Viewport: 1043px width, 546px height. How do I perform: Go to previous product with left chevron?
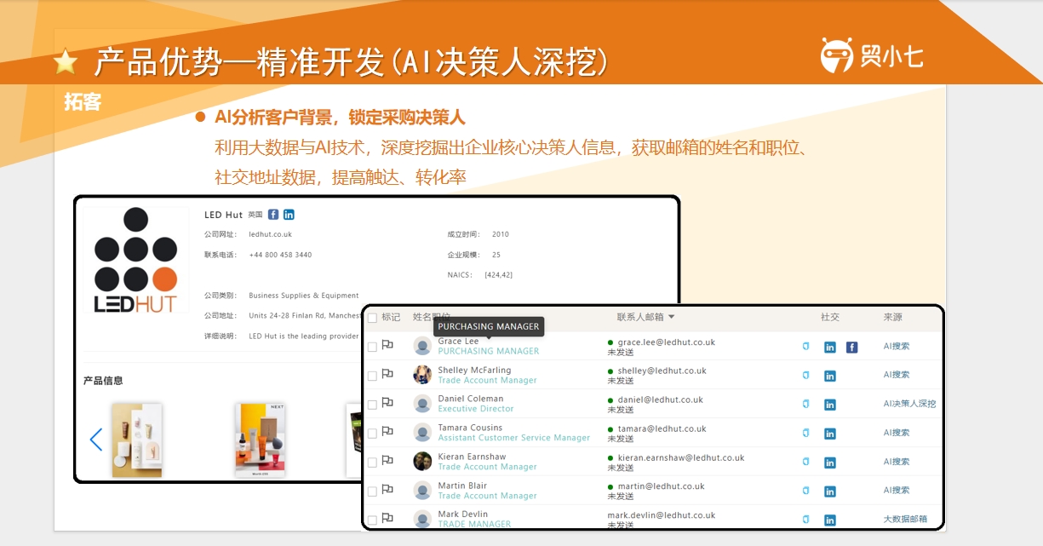(96, 440)
